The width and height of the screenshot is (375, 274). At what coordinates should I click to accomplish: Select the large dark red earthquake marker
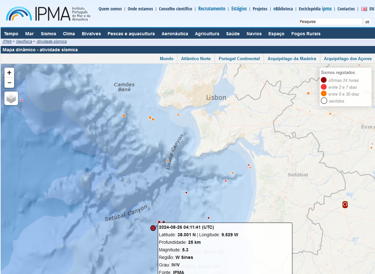click(153, 228)
